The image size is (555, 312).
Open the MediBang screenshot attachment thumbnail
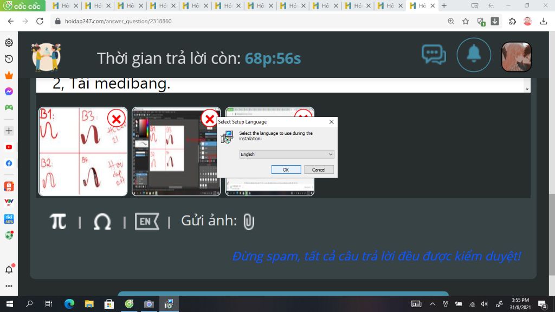[x=176, y=152]
